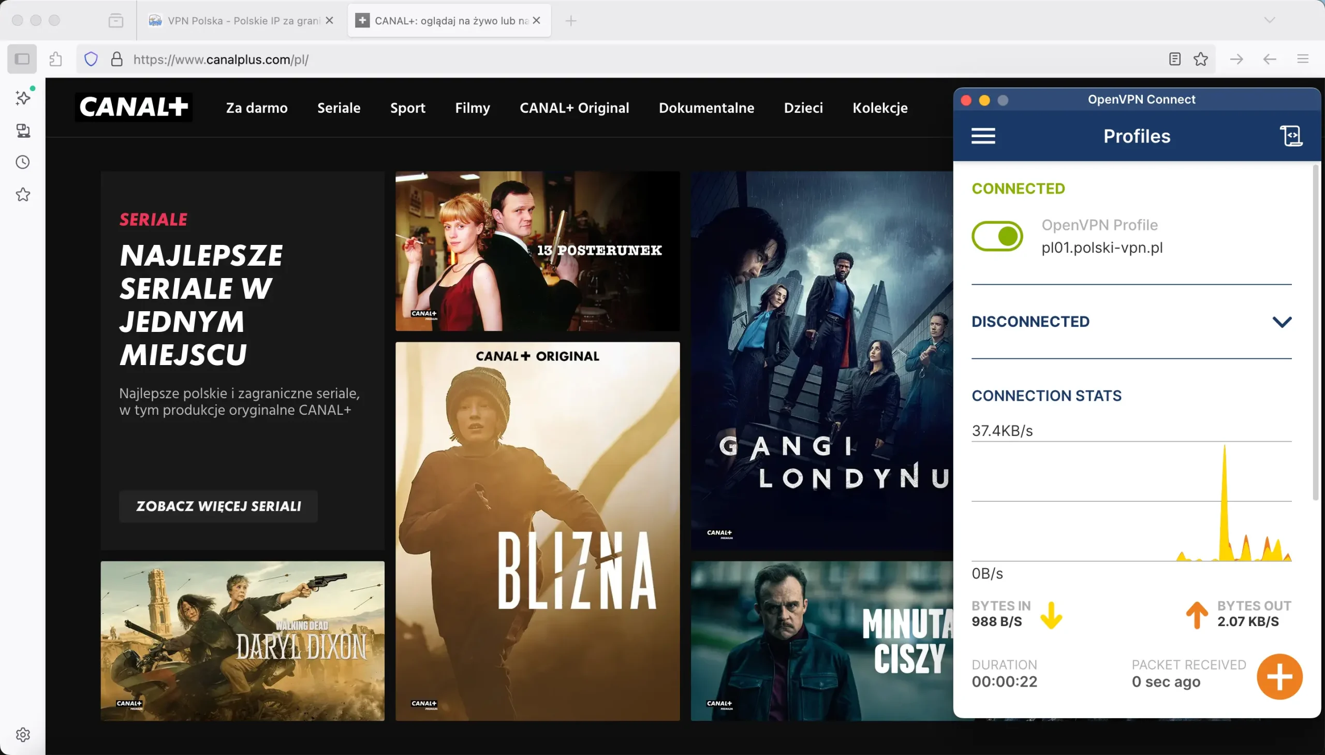Expand the DISCONNECTED section
Screen dimensions: 1325x755
1283,322
